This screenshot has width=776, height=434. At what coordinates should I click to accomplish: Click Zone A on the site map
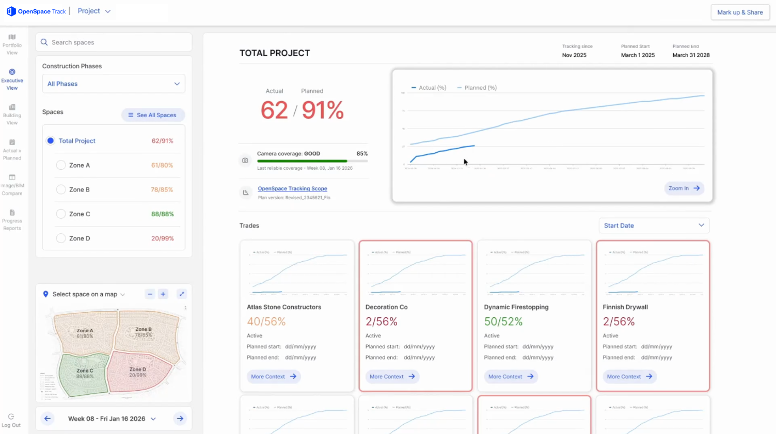point(85,333)
